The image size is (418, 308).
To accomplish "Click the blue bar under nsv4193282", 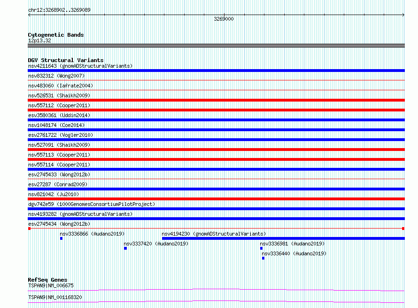I will click(x=216, y=219).
